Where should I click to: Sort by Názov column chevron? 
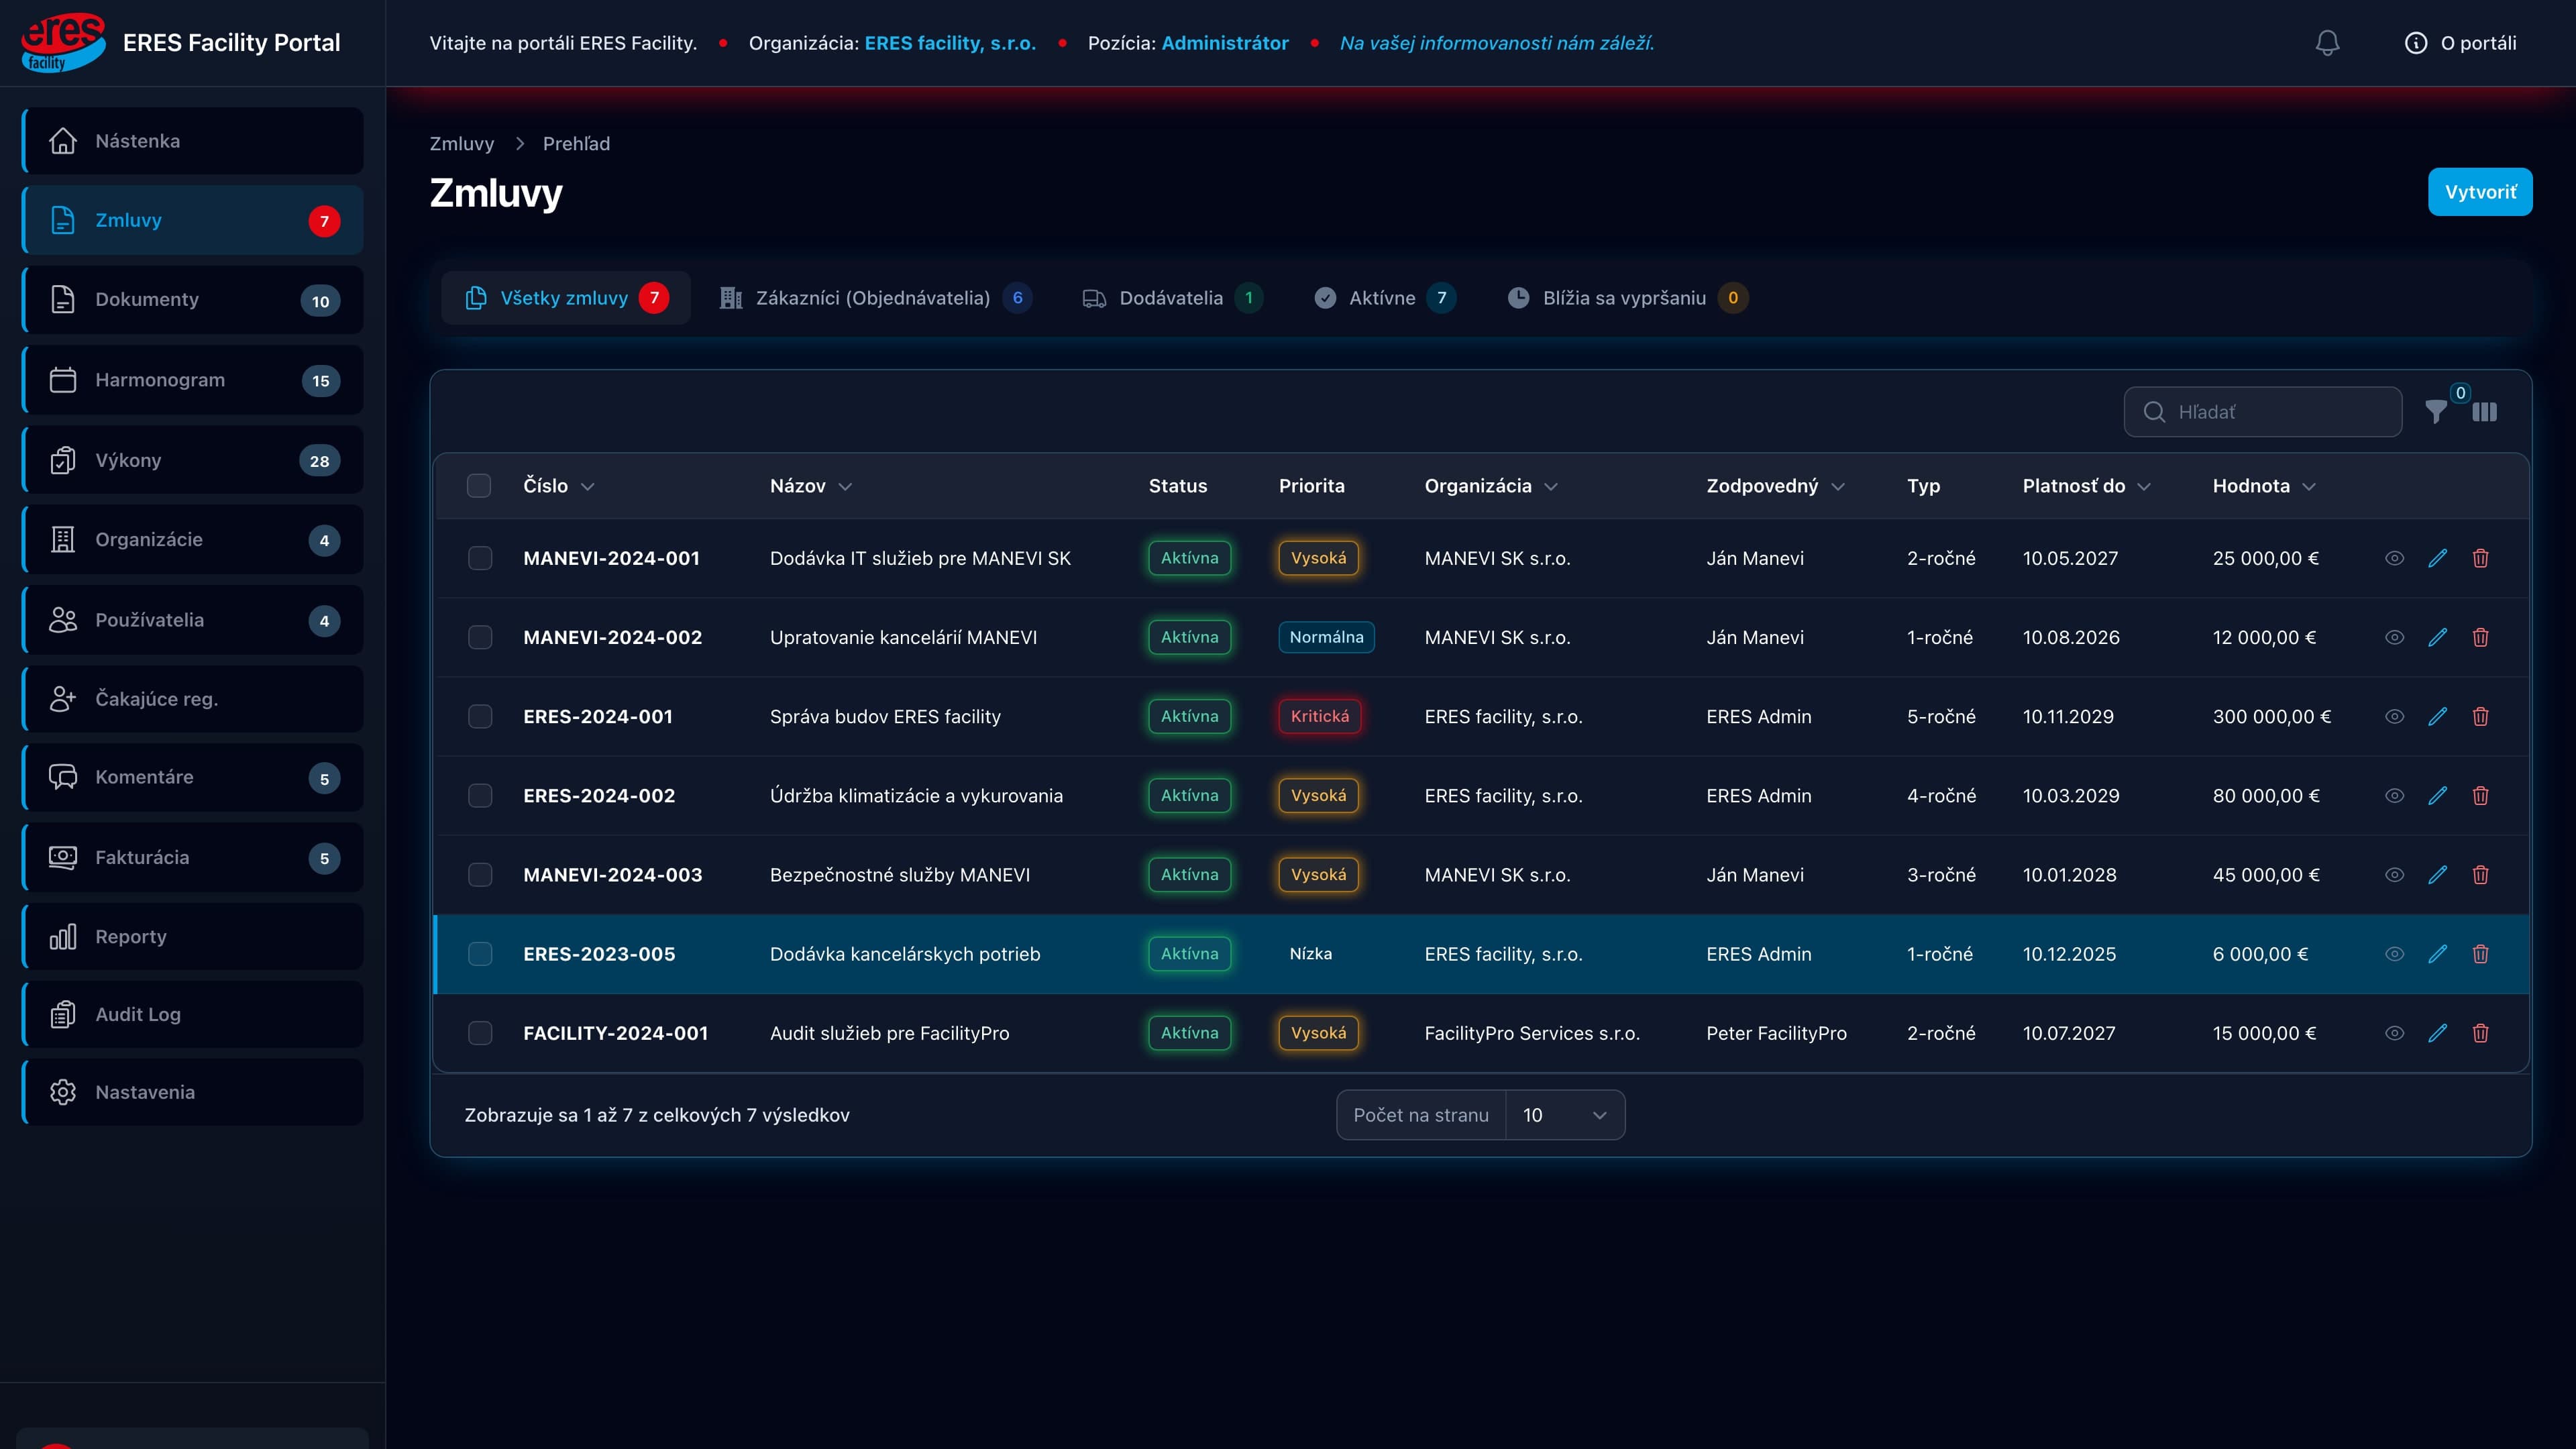point(845,487)
